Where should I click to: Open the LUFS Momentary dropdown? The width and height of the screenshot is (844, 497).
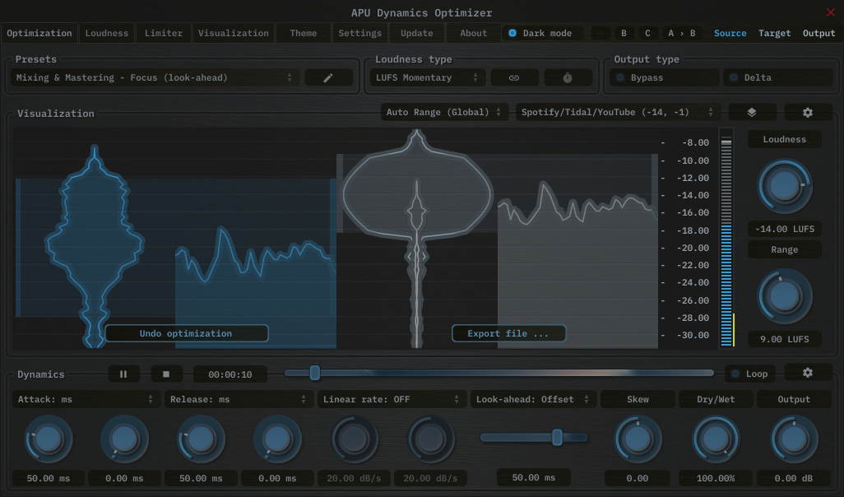(425, 77)
